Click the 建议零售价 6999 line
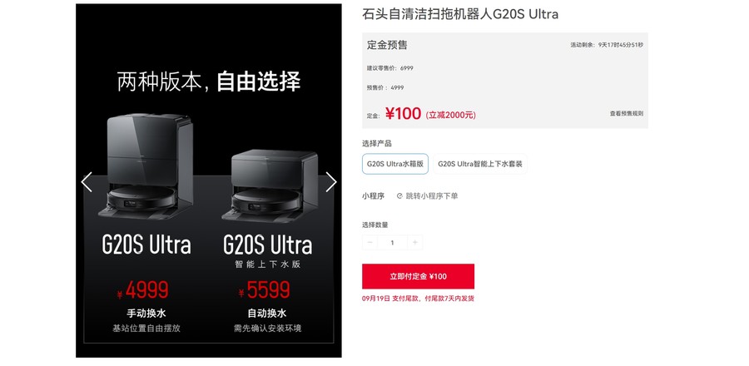Image resolution: width=749 pixels, height=366 pixels. coord(389,68)
